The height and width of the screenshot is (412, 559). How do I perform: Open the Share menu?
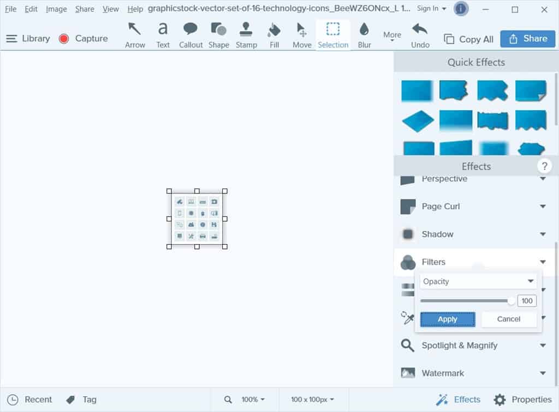(85, 9)
